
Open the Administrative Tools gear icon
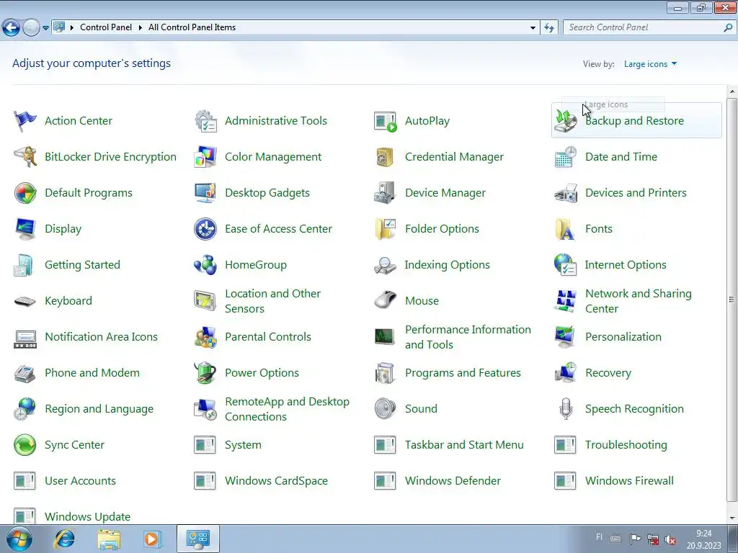click(x=205, y=121)
